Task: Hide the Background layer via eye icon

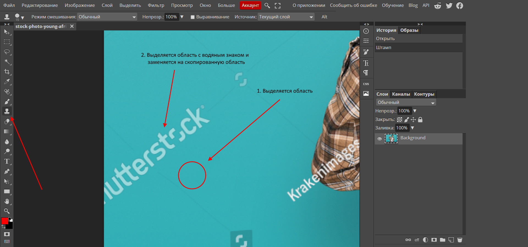Action: pyautogui.click(x=380, y=139)
